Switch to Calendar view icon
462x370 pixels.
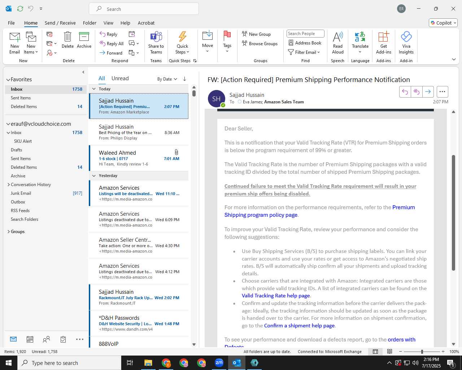point(30,339)
